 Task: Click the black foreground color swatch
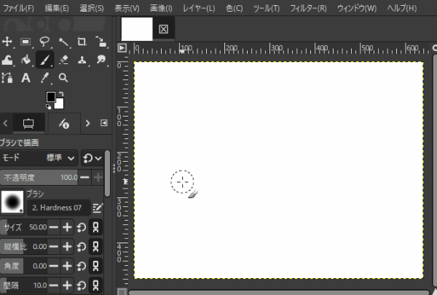pos(51,97)
